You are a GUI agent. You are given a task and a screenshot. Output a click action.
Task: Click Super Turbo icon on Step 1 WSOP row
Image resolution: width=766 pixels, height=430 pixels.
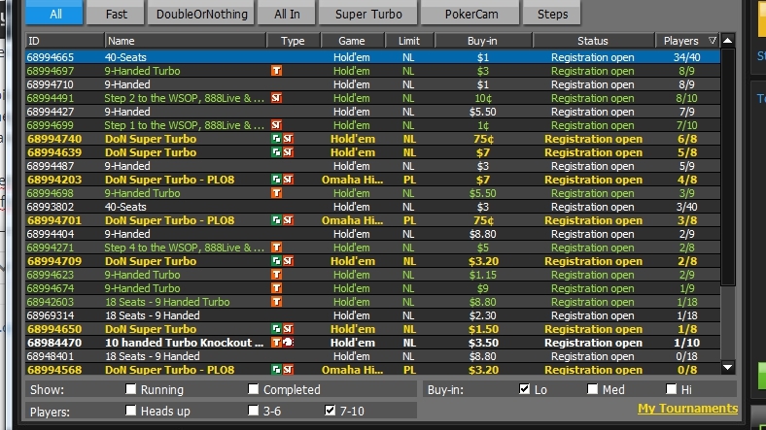tap(276, 126)
